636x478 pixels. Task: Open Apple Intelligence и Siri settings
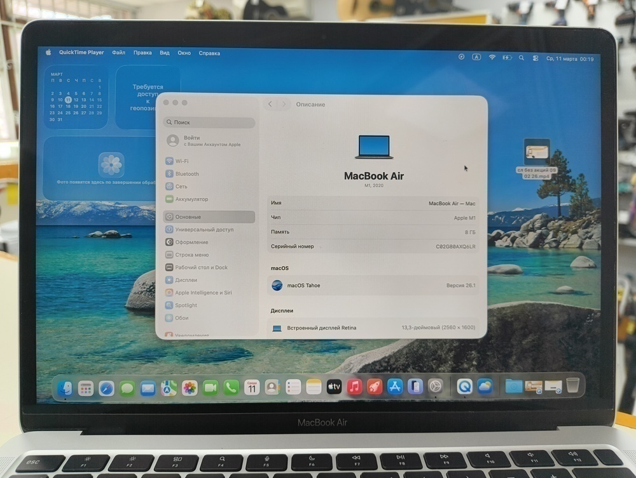pyautogui.click(x=204, y=293)
